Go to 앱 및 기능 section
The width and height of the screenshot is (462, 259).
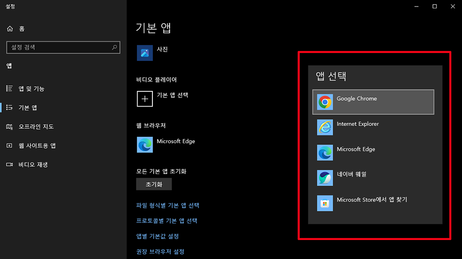31,89
